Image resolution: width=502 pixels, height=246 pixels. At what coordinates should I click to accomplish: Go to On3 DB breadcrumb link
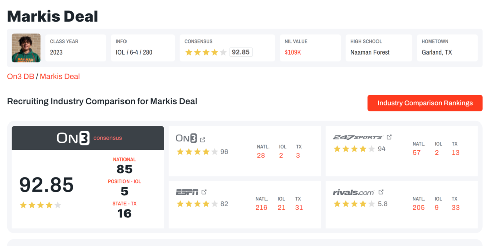click(x=21, y=76)
